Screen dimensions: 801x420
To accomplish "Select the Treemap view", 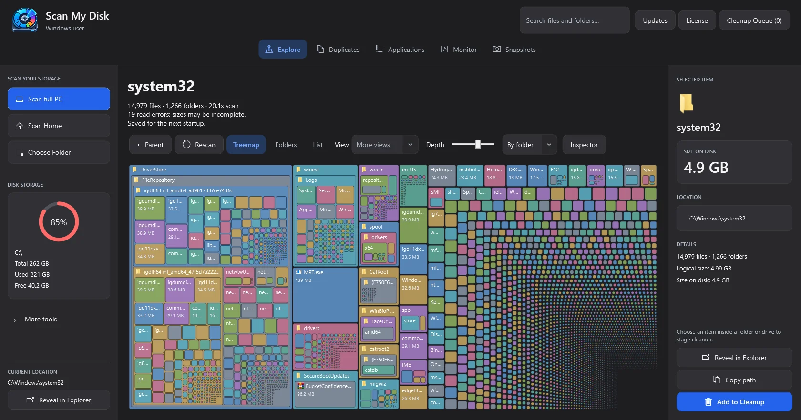I will click(246, 145).
